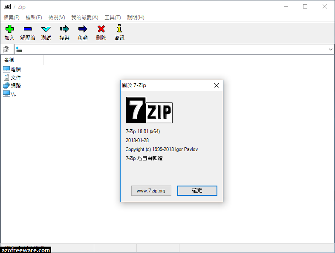Open the 我的最愛(A) menu

pyautogui.click(x=85, y=17)
